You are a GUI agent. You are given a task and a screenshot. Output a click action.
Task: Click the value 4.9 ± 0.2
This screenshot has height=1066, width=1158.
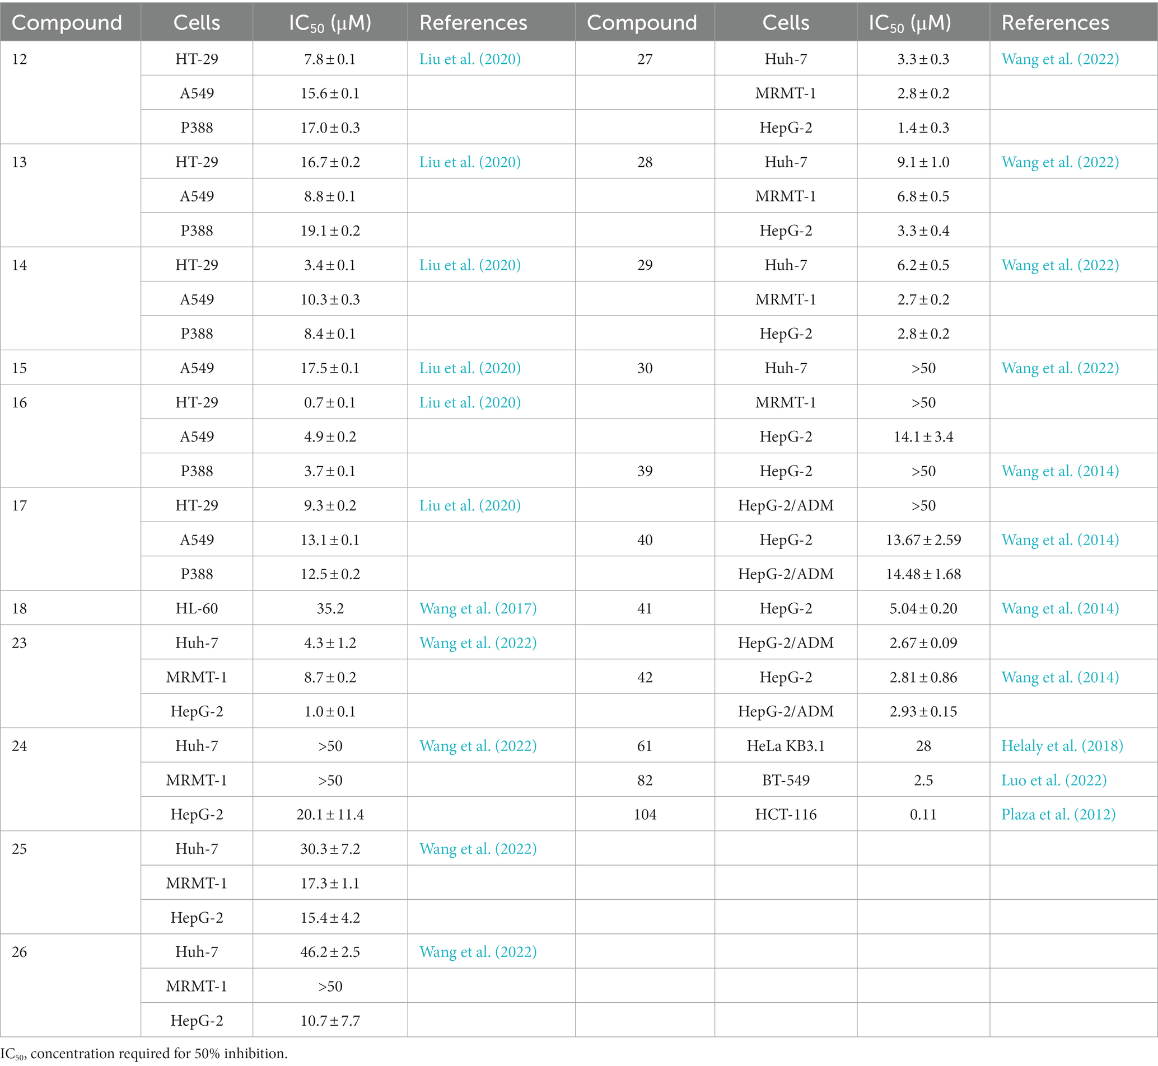(330, 436)
